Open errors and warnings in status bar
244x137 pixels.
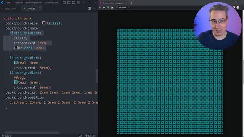tap(6, 135)
